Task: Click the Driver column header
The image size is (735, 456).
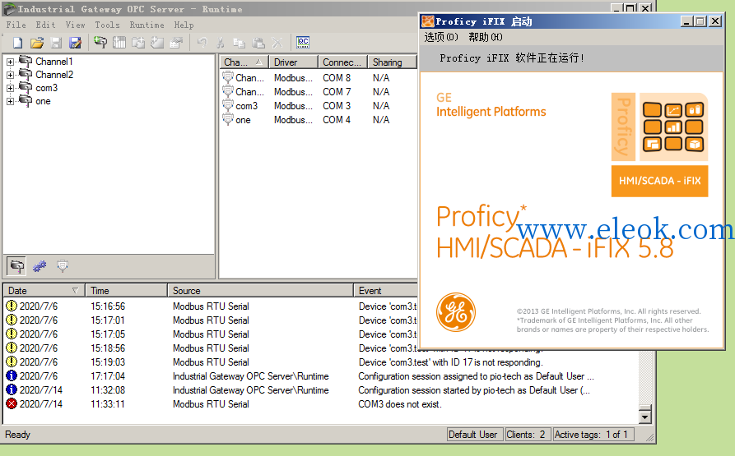Action: pos(294,62)
